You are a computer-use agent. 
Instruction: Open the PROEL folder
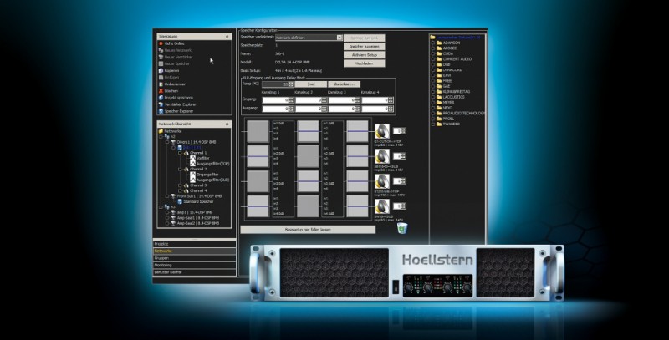point(445,119)
